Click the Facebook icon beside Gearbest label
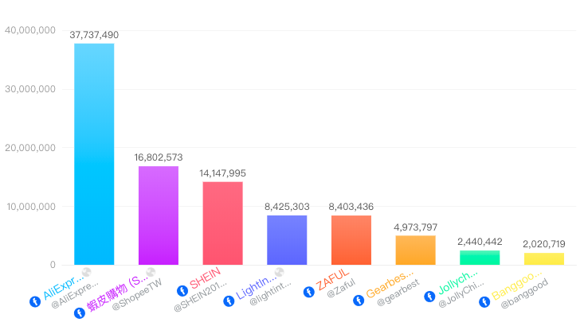This screenshot has width=588, height=326. [359, 301]
